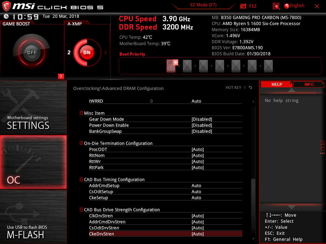This screenshot has width=326, height=244.
Task: Click the hot key back arrow icon
Action: point(251,88)
